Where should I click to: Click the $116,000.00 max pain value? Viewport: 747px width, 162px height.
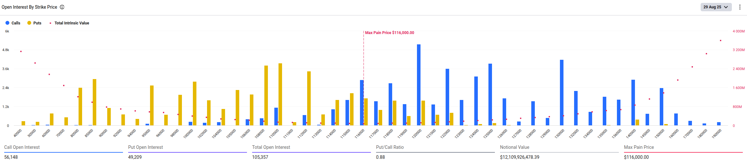636,157
